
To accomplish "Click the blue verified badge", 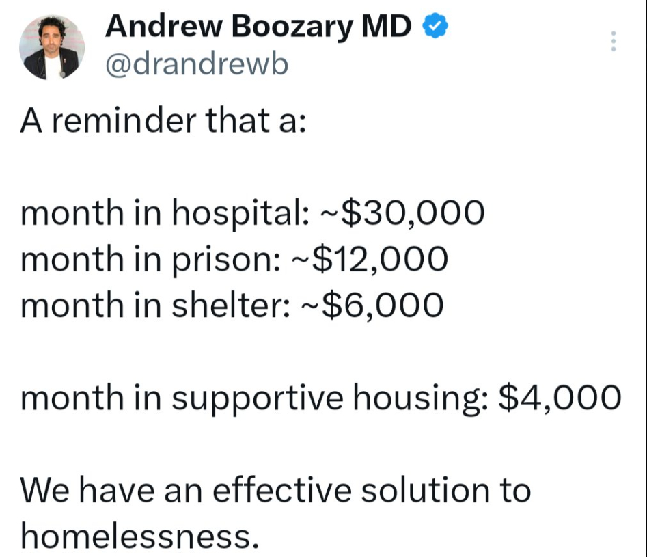I will pos(435,27).
